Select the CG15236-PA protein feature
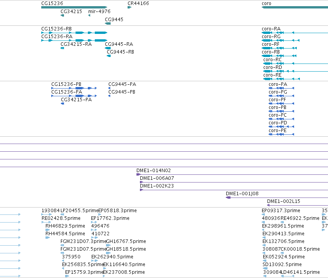The height and width of the screenshot is (278, 328). [x=74, y=96]
